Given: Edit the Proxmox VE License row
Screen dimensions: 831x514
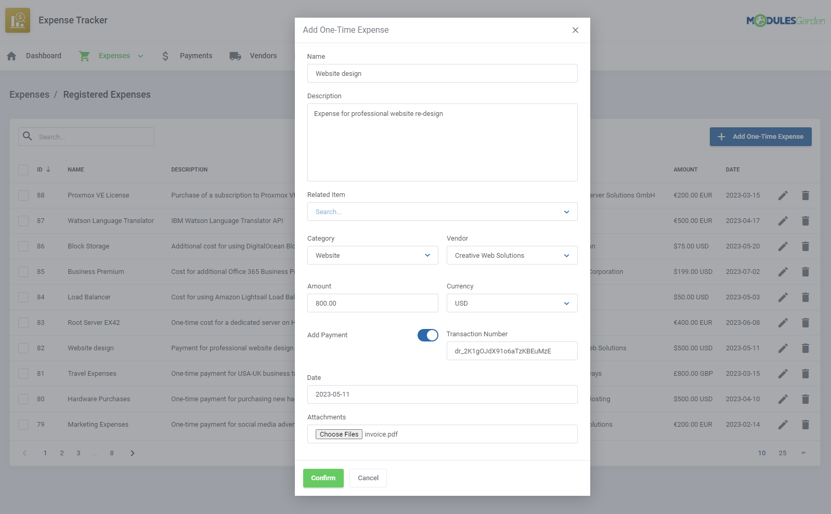Looking at the screenshot, I should (x=783, y=195).
